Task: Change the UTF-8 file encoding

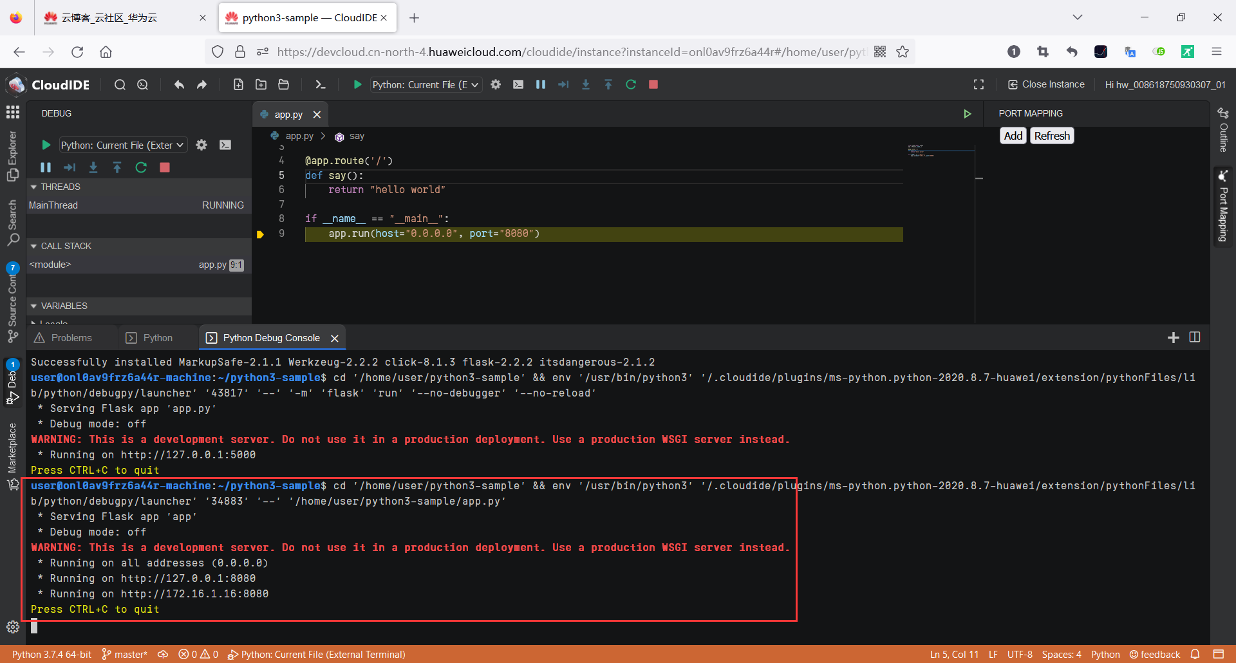Action: pos(1020,655)
